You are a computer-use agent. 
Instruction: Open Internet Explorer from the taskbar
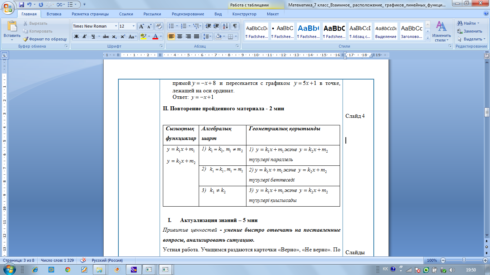(x=35, y=269)
